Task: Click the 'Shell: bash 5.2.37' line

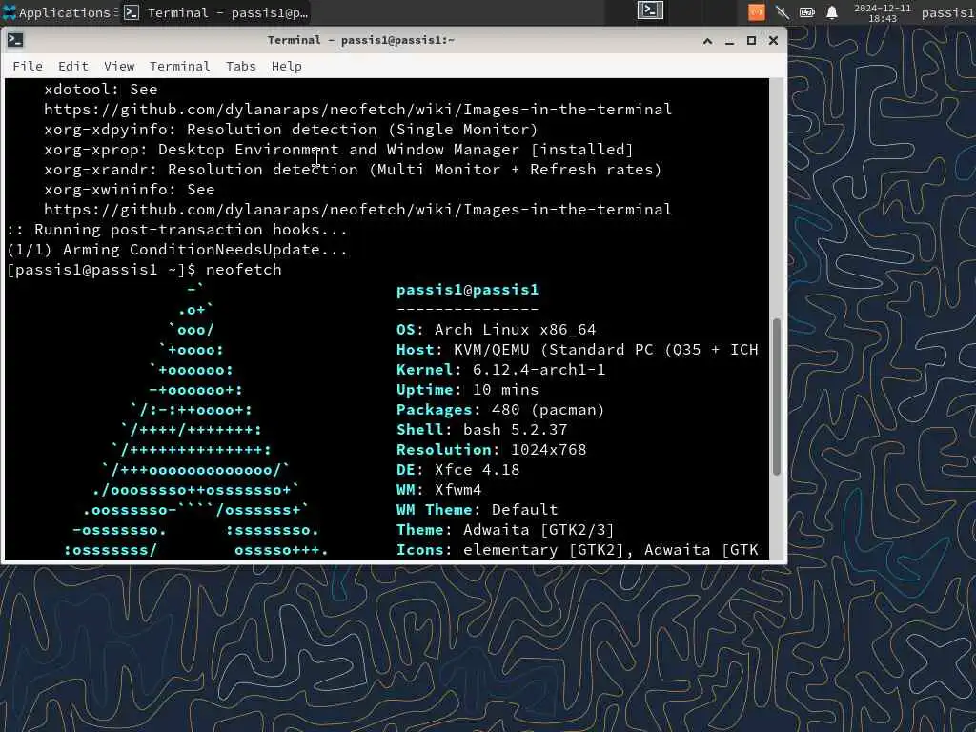Action: (481, 430)
